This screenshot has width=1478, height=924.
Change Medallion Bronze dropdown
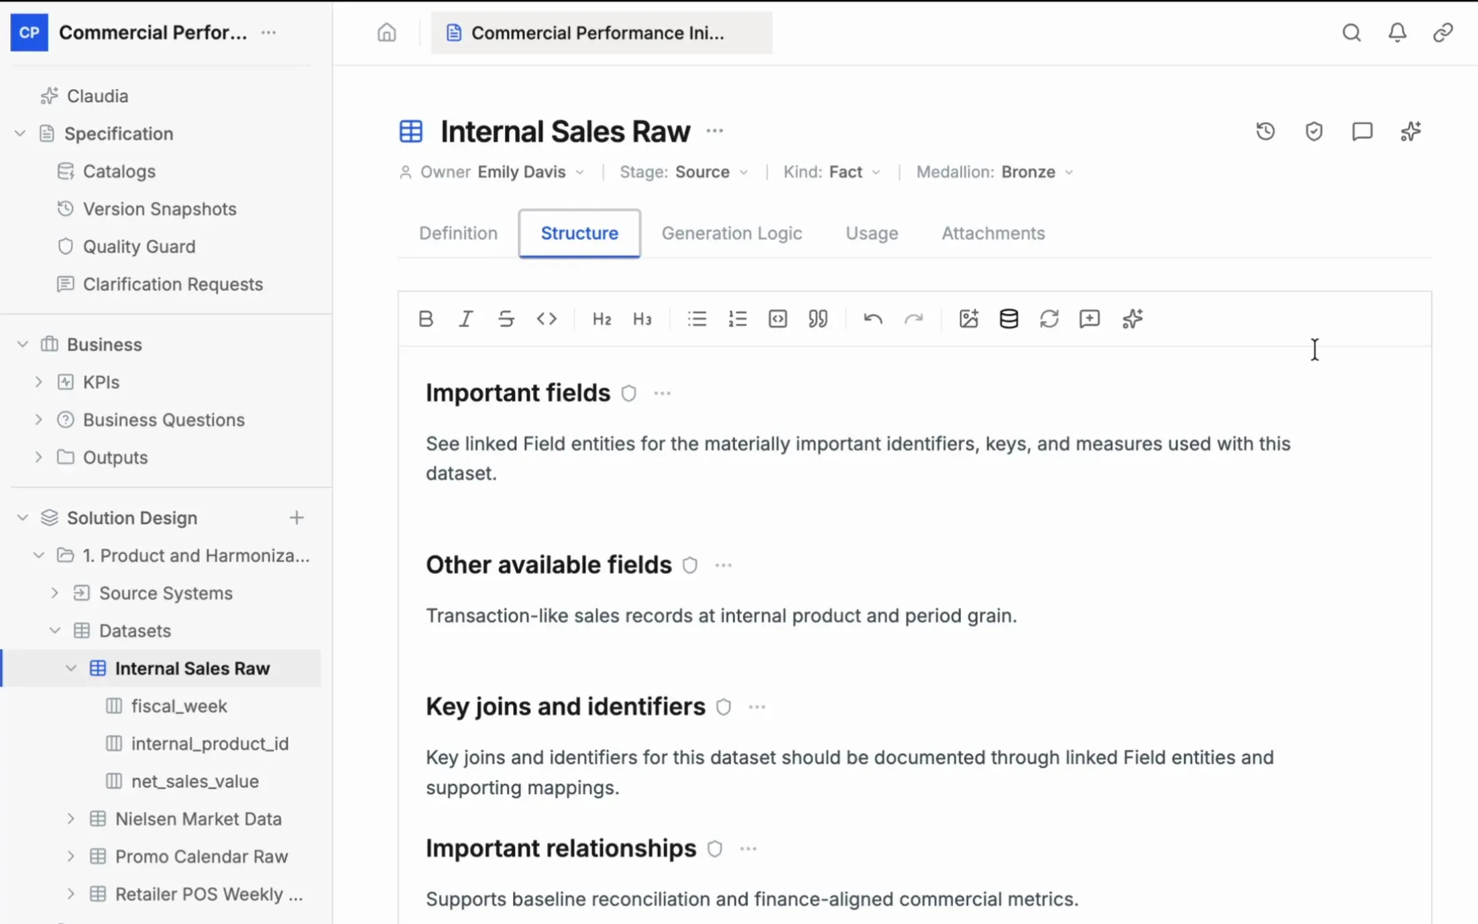(994, 172)
